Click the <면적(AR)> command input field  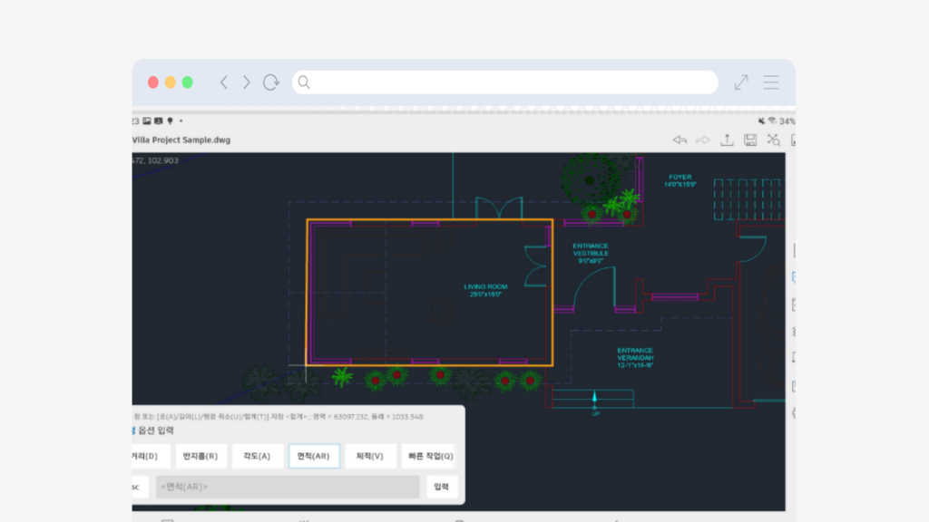(287, 487)
